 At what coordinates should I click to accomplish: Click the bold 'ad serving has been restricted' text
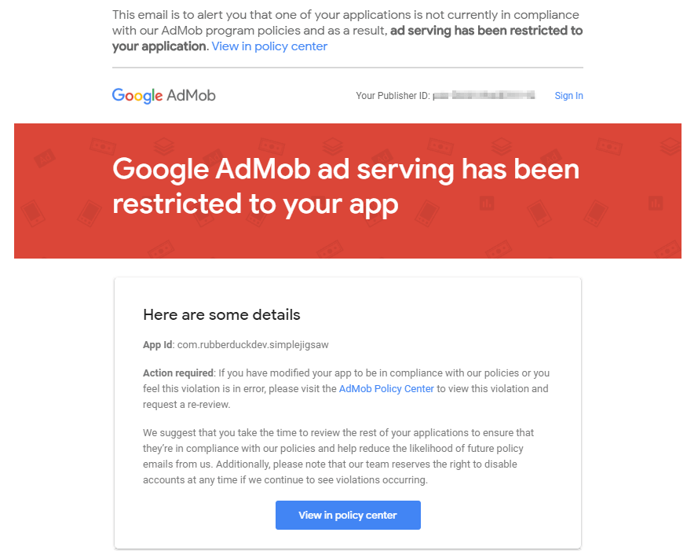pos(473,31)
